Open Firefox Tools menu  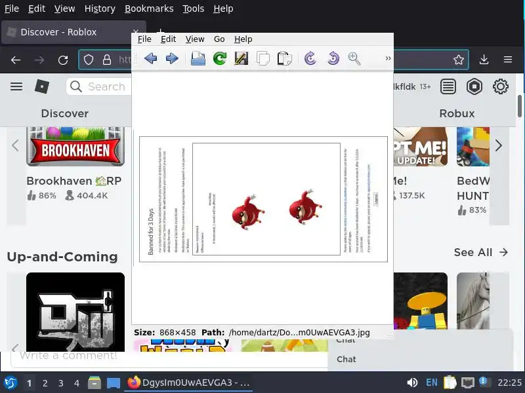193,9
